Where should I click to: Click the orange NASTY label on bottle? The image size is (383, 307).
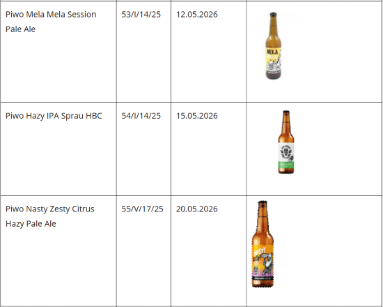coord(263,262)
